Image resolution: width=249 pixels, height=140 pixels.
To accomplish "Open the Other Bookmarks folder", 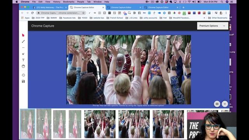I will tap(218, 18).
